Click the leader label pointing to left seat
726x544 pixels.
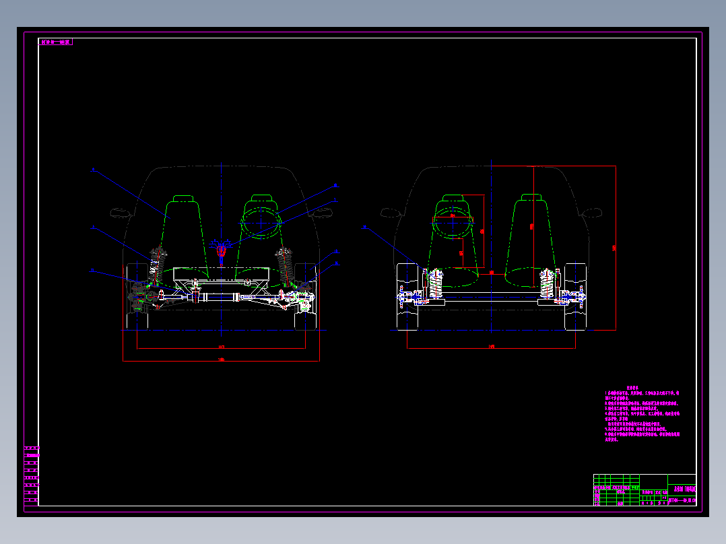point(93,170)
